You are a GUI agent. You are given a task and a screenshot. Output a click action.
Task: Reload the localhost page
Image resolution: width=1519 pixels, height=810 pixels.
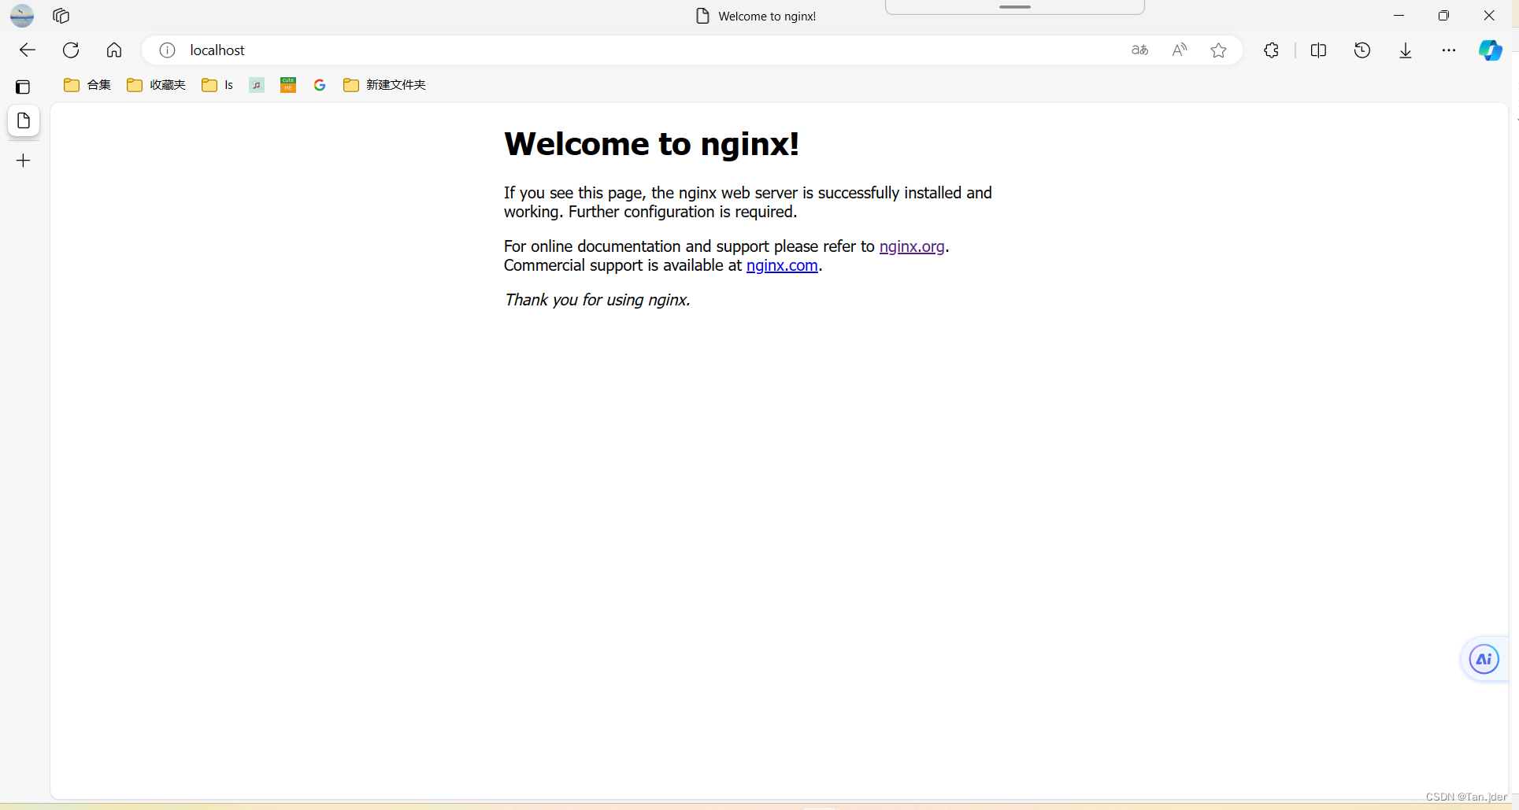(71, 50)
